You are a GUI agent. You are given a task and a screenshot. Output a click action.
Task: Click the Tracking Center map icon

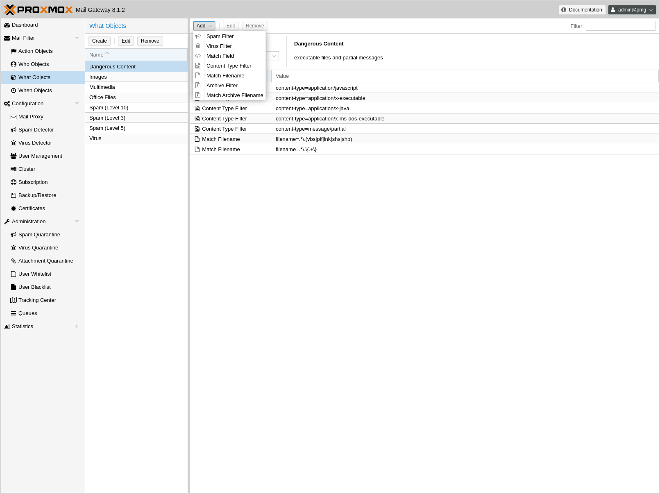pos(14,300)
